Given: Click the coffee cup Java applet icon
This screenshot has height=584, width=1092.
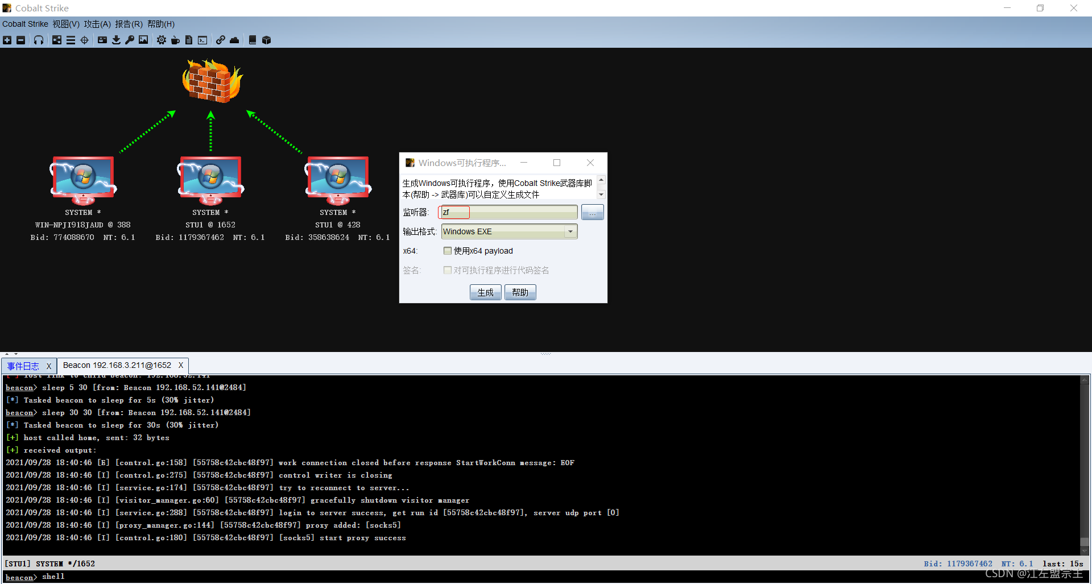Looking at the screenshot, I should pos(175,40).
